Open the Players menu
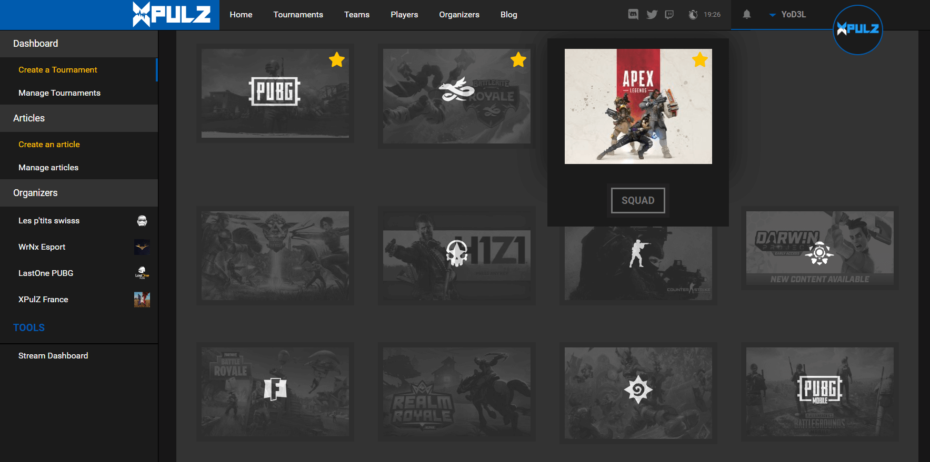 tap(404, 15)
